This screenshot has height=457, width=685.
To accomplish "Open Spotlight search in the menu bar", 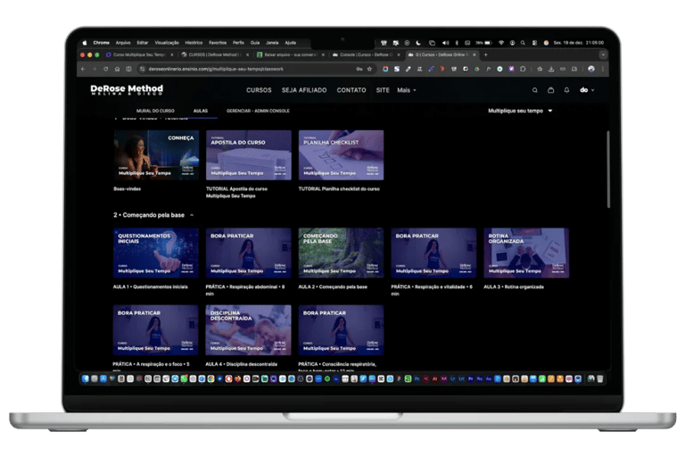I will click(x=523, y=43).
